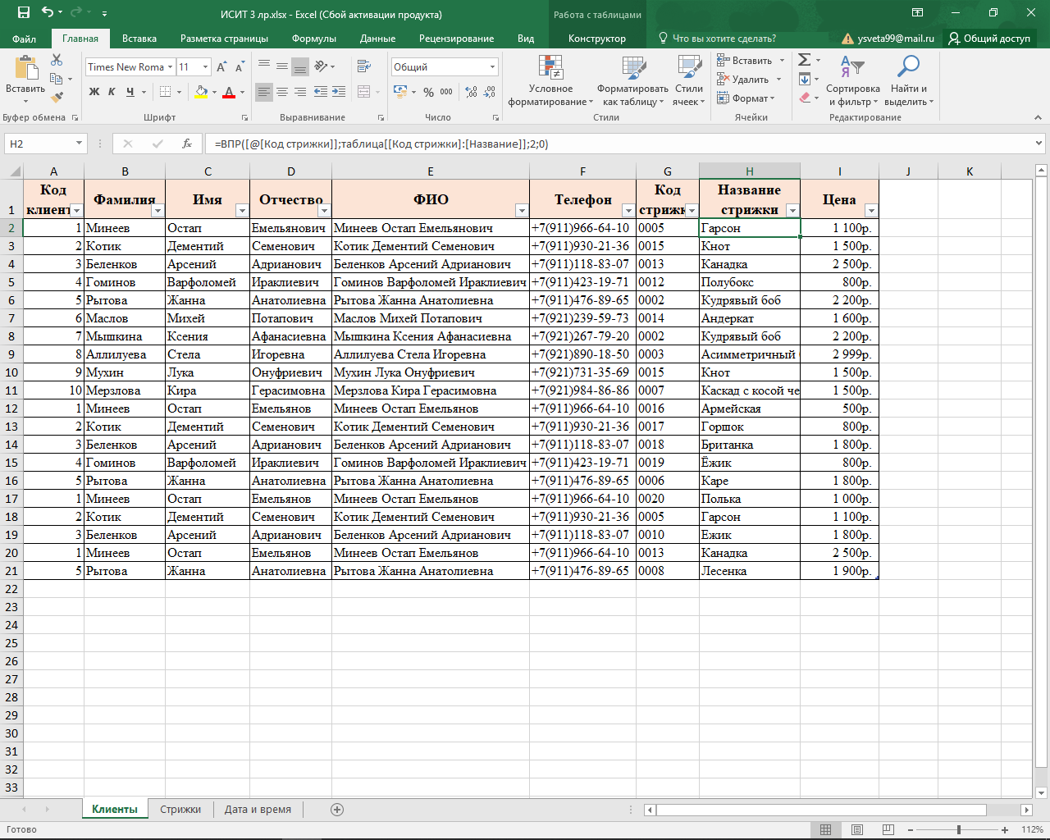Click the Merge and Center cells icon
The width and height of the screenshot is (1050, 840).
pos(364,92)
